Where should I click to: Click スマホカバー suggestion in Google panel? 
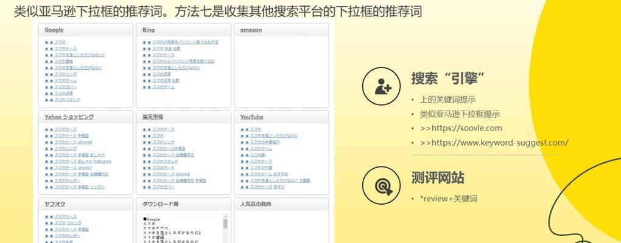pyautogui.click(x=65, y=87)
